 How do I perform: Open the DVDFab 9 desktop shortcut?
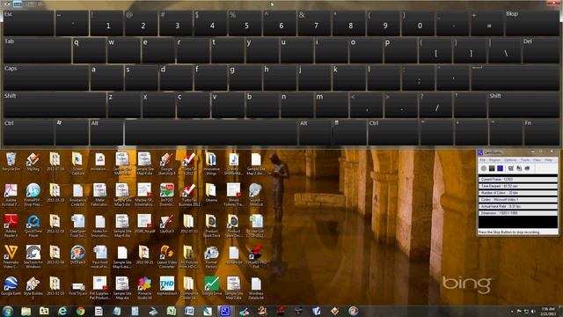[77, 254]
